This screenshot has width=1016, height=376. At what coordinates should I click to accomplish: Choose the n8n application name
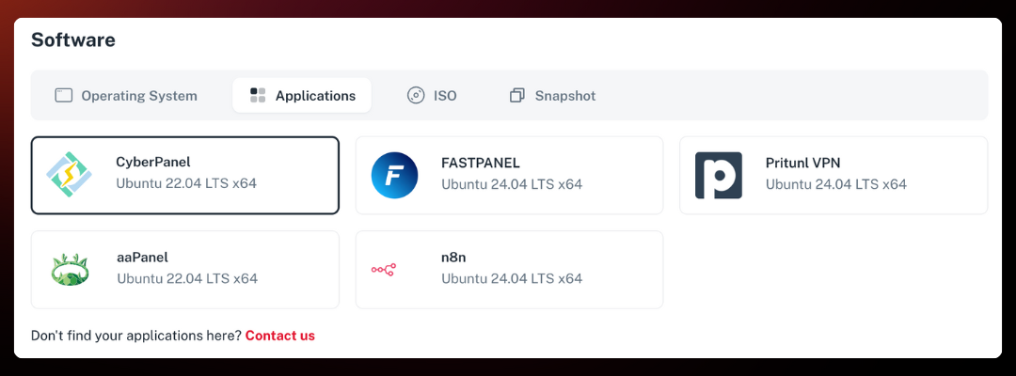click(x=454, y=258)
